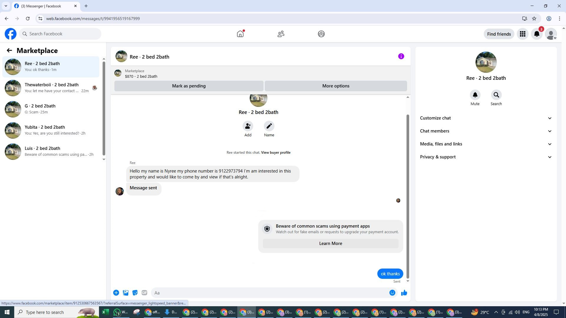Toggle conversation information panel icon
This screenshot has width=566, height=318.
(x=401, y=57)
